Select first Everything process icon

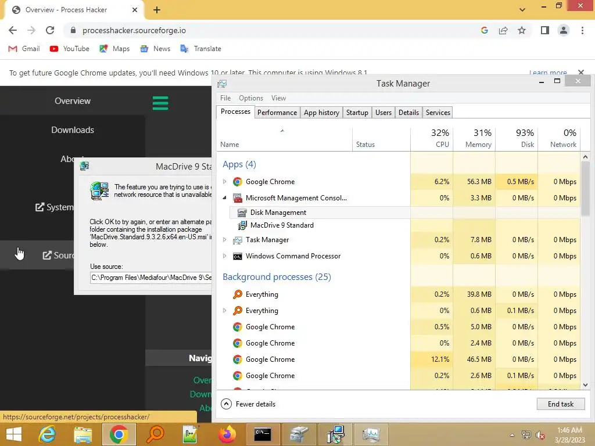238,294
